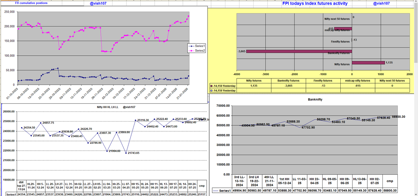Click the '23807.30' data label in Nifty chart
Image resolution: width=418 pixels, height=196 pixels.
105,133
